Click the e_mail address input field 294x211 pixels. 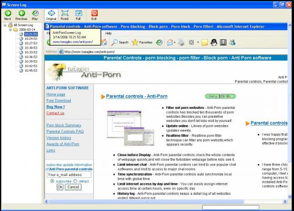click(69, 175)
